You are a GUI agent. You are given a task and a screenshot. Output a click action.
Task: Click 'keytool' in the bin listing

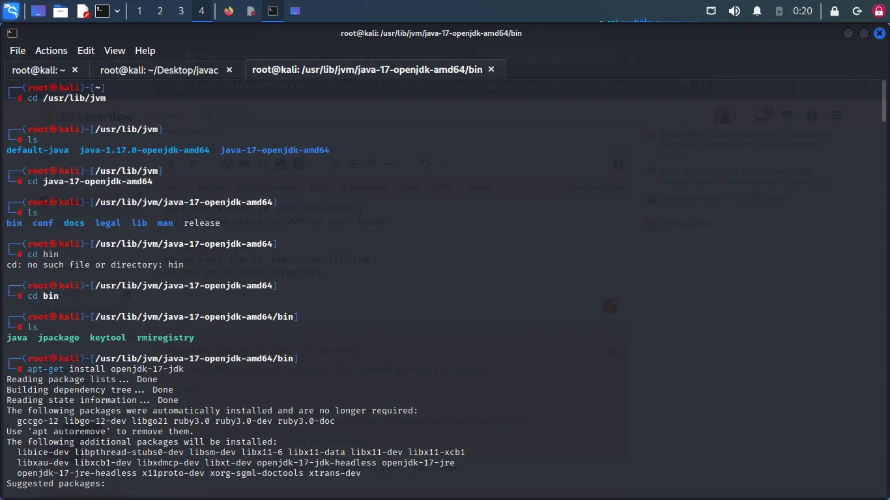coord(108,338)
